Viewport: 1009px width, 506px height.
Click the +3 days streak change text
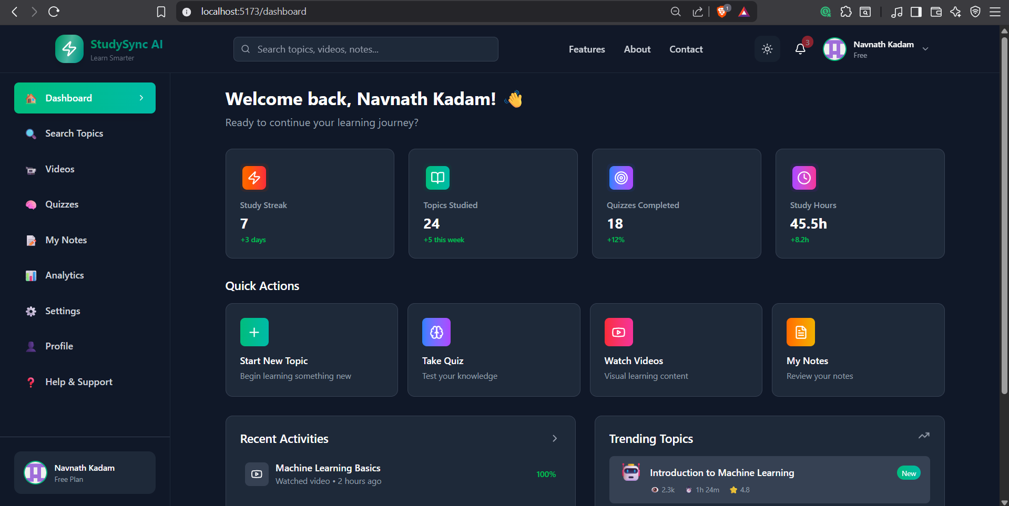pos(253,240)
